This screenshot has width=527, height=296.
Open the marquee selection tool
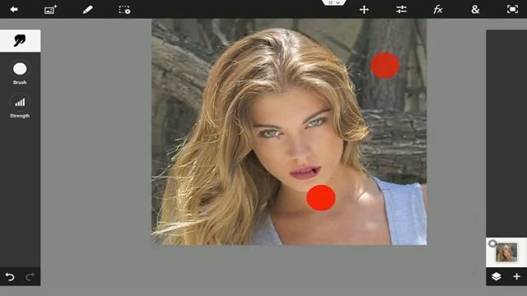tap(124, 9)
